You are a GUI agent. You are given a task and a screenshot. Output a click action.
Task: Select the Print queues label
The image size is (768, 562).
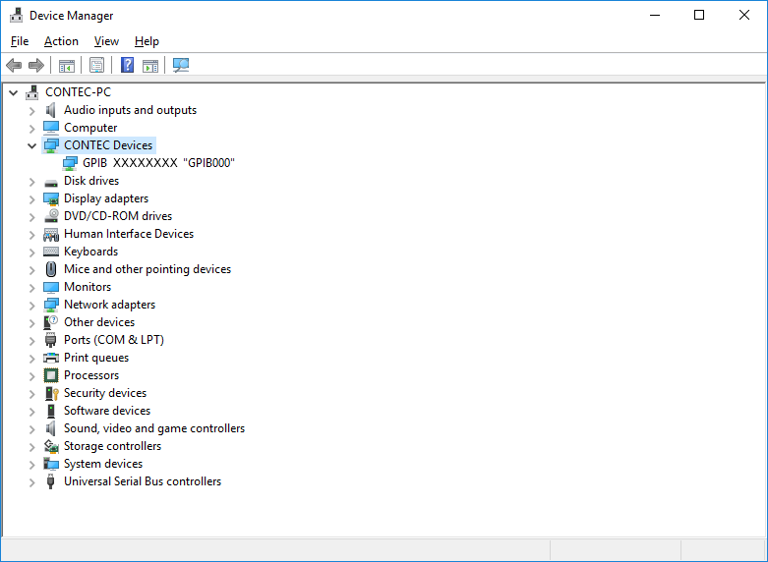(x=96, y=358)
